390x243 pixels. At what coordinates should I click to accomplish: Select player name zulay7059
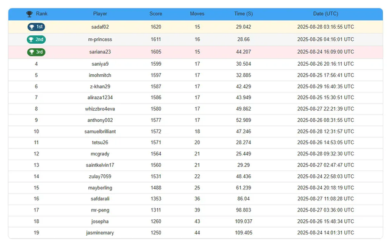pyautogui.click(x=100, y=177)
